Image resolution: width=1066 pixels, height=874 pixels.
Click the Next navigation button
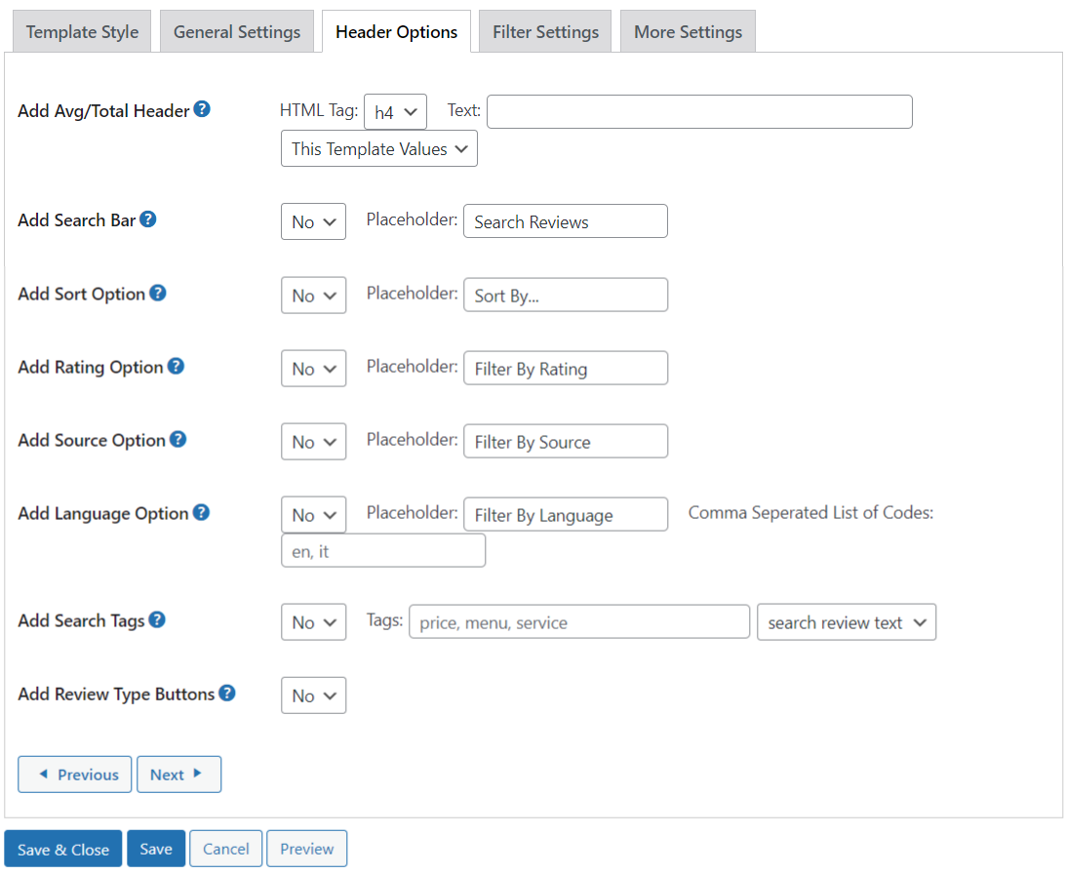click(178, 775)
